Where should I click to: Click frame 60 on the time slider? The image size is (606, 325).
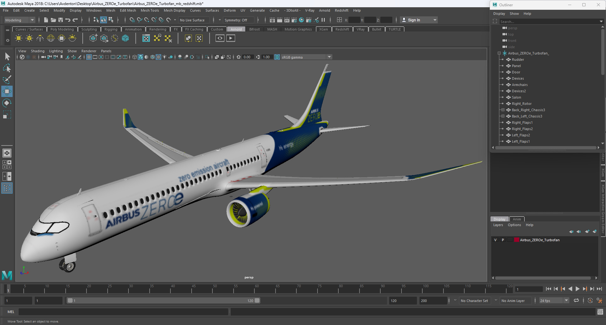pos(257,289)
